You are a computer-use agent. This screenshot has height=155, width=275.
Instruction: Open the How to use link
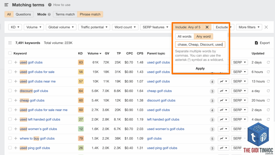(x=62, y=5)
